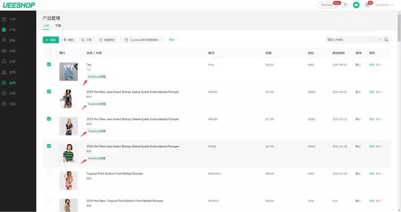Viewport: 401px width, 212px height.
Task: Toggle the select-all checkbox in table header
Action: (49, 53)
